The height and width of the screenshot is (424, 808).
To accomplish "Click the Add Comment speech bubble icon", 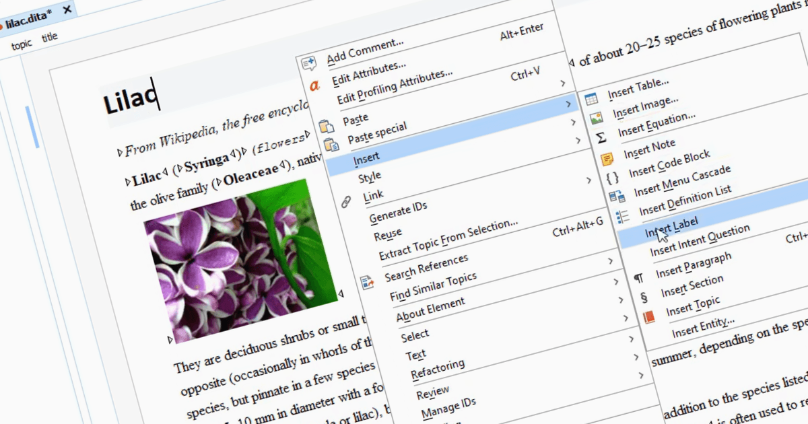I will [309, 64].
